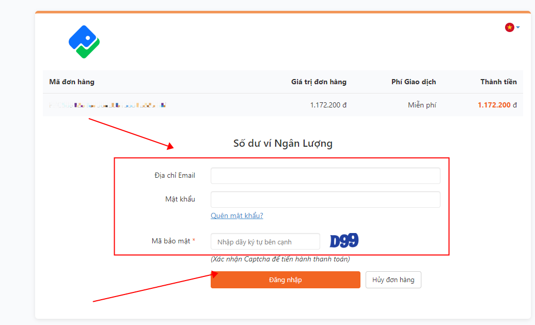The height and width of the screenshot is (325, 535).
Task: Click the orange total 1.172.200 đ
Action: click(497, 105)
